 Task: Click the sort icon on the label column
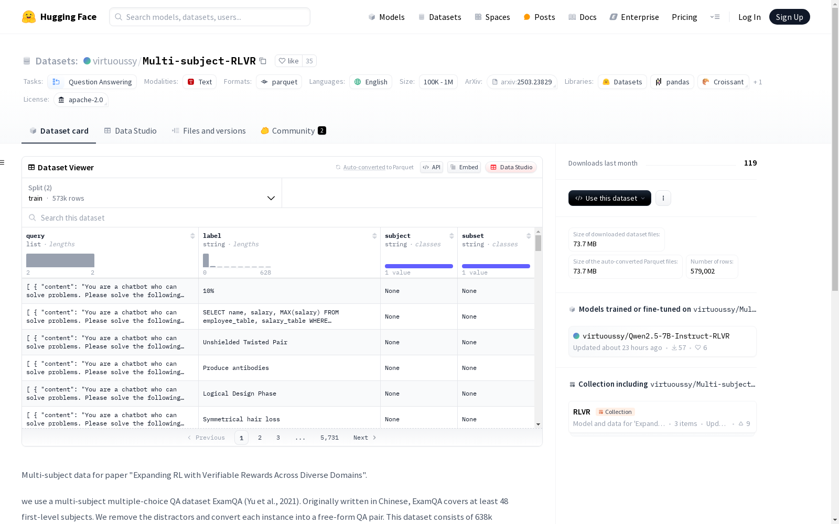374,236
